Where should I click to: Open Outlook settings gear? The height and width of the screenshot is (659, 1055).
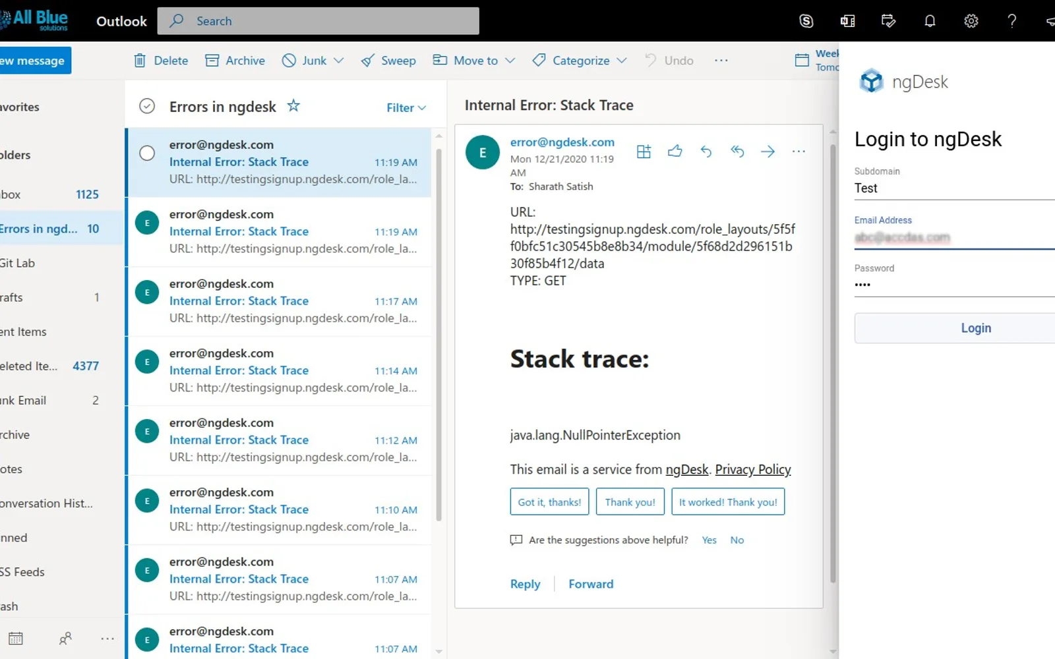pos(971,21)
